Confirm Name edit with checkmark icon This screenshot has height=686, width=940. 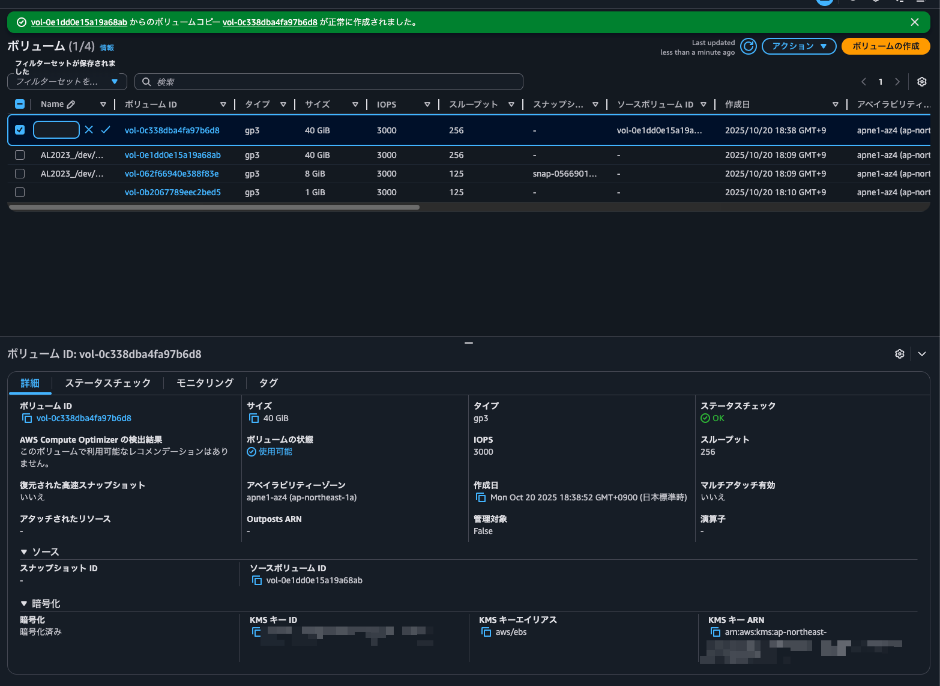click(x=106, y=130)
